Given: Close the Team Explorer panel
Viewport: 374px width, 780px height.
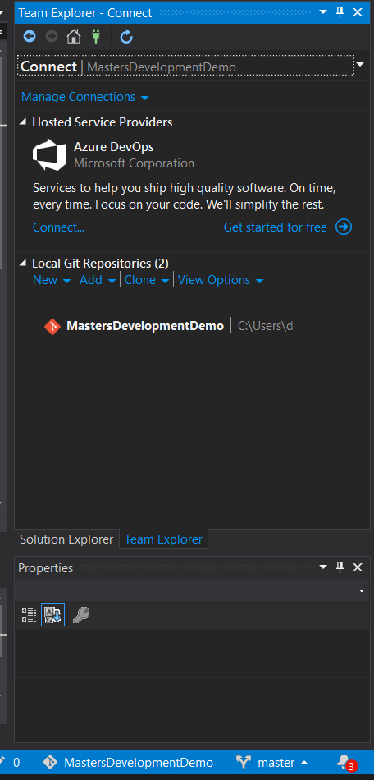Looking at the screenshot, I should [358, 12].
